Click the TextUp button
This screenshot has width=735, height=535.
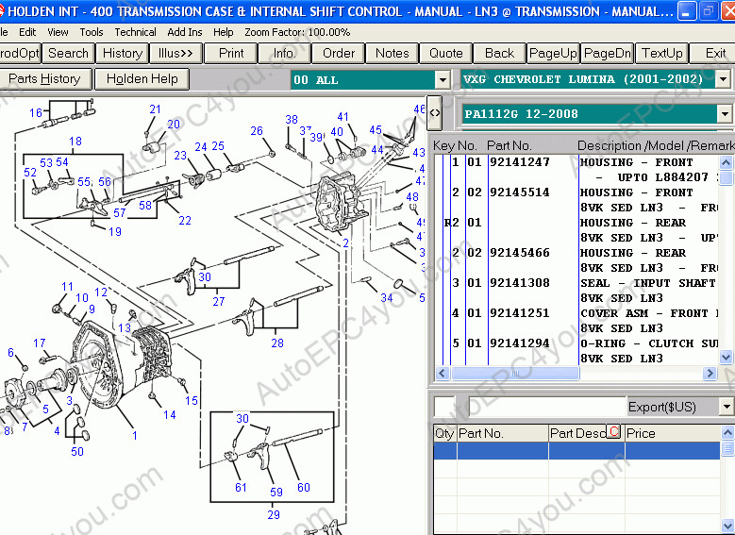coord(661,53)
